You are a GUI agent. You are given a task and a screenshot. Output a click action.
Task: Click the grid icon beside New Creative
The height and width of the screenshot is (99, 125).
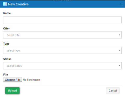point(5,4)
